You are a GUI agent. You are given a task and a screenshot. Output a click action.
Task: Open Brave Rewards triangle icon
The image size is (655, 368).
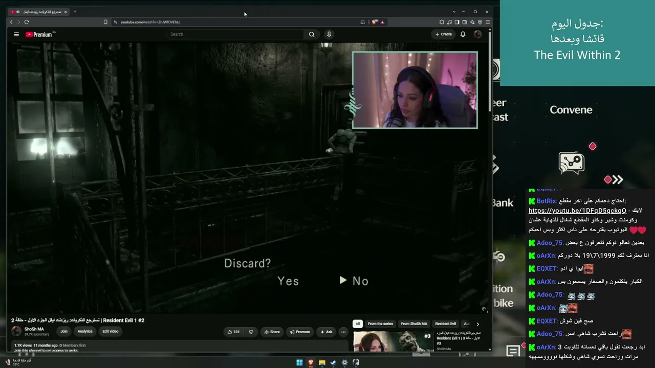pos(382,22)
